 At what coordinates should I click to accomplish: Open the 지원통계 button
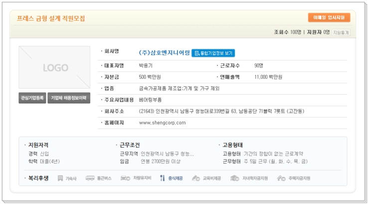coord(341,32)
